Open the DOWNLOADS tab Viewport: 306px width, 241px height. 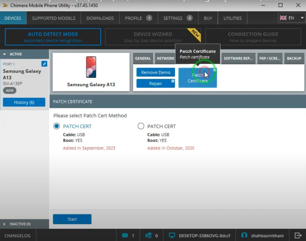pyautogui.click(x=100, y=18)
